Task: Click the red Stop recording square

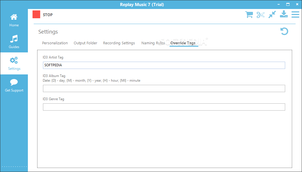Action: pos(36,14)
